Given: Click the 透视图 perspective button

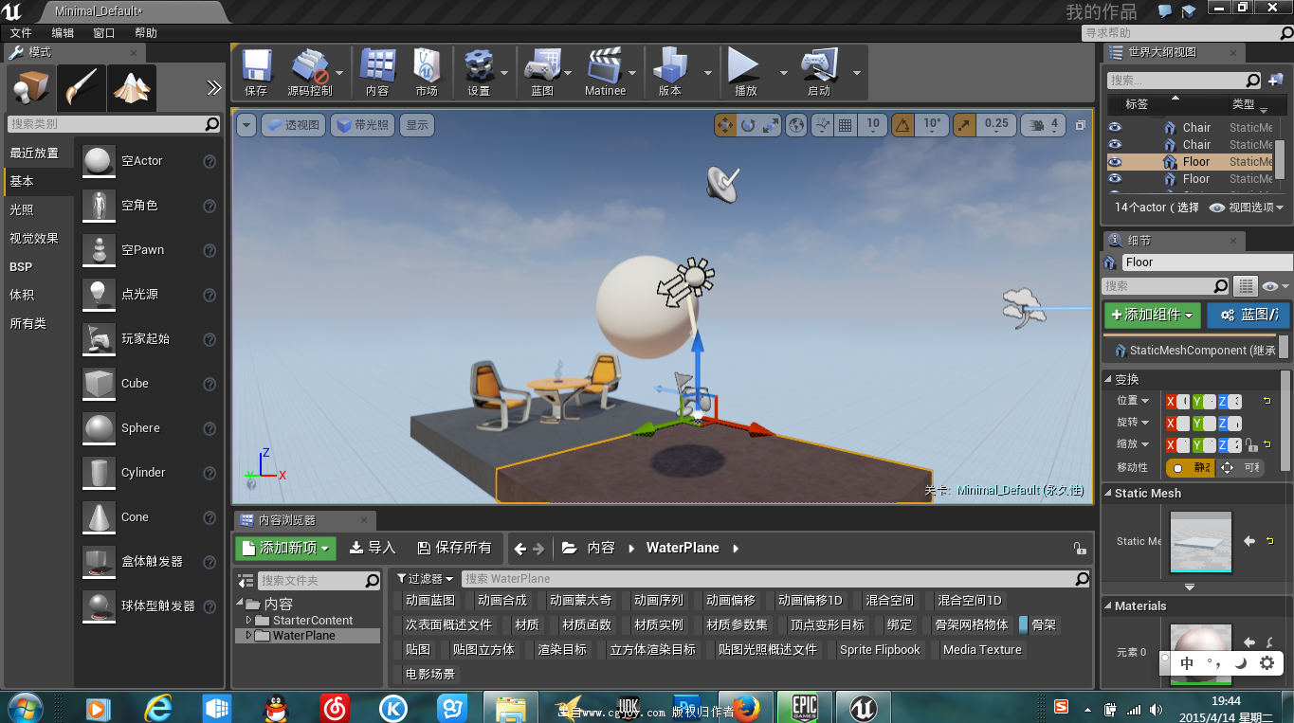Looking at the screenshot, I should pyautogui.click(x=293, y=124).
